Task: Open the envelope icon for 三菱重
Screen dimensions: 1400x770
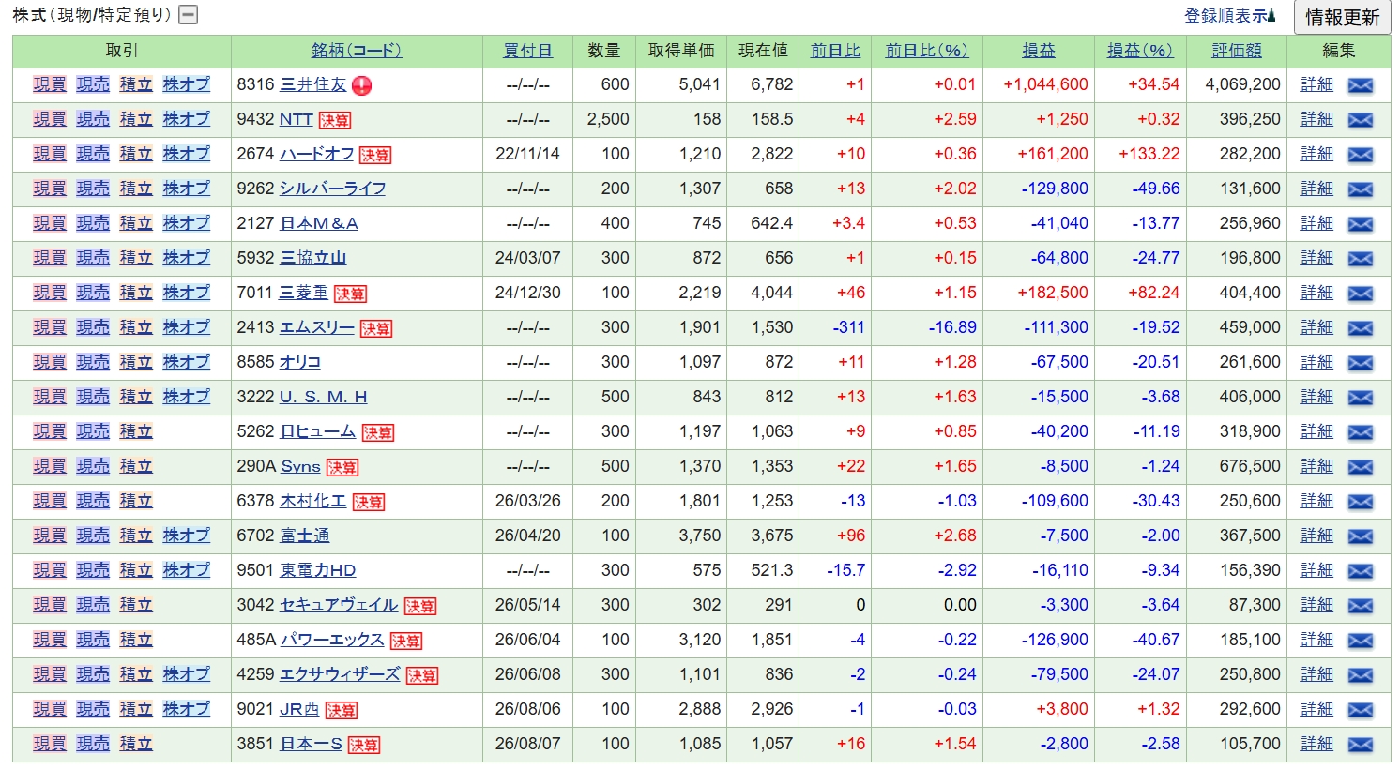Action: (x=1360, y=294)
